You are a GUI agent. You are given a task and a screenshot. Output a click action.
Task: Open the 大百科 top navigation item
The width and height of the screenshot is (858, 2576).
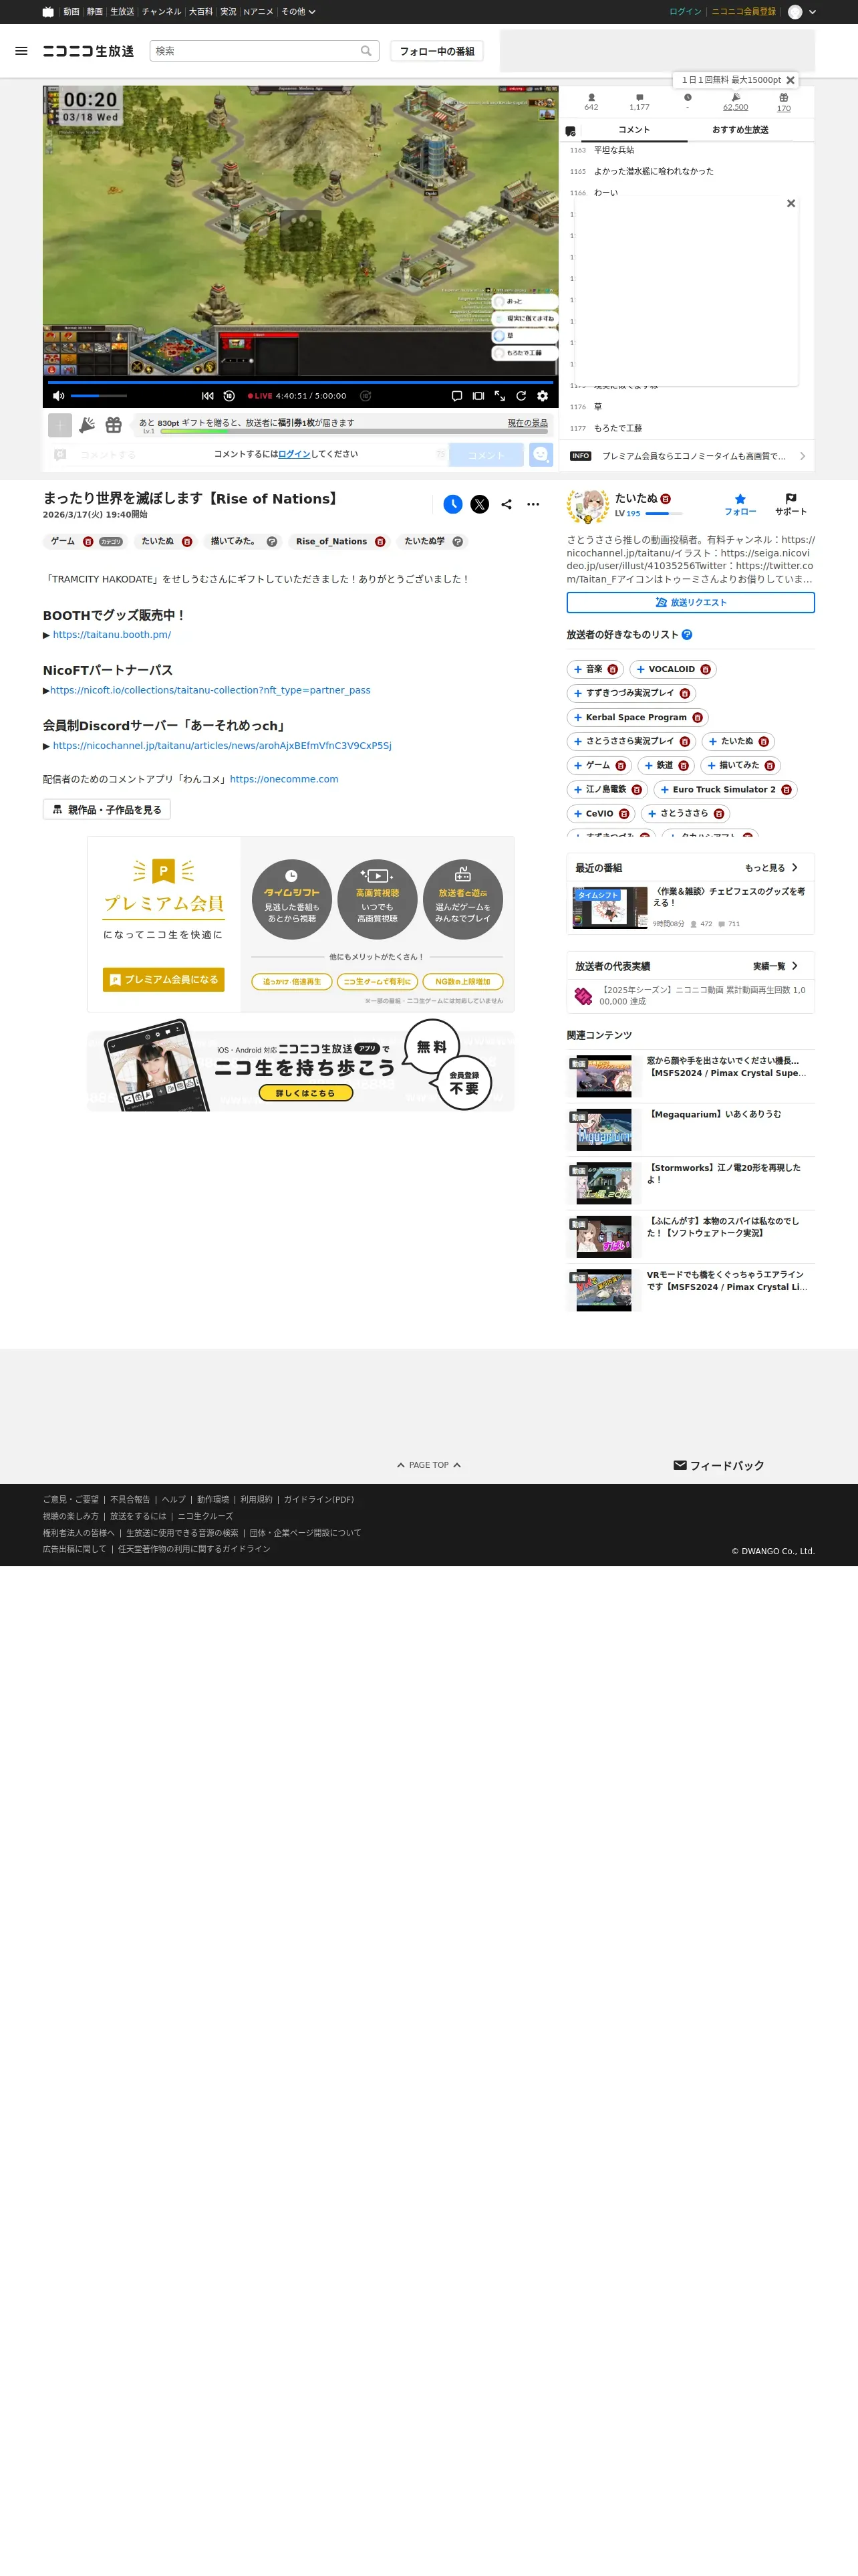point(200,12)
